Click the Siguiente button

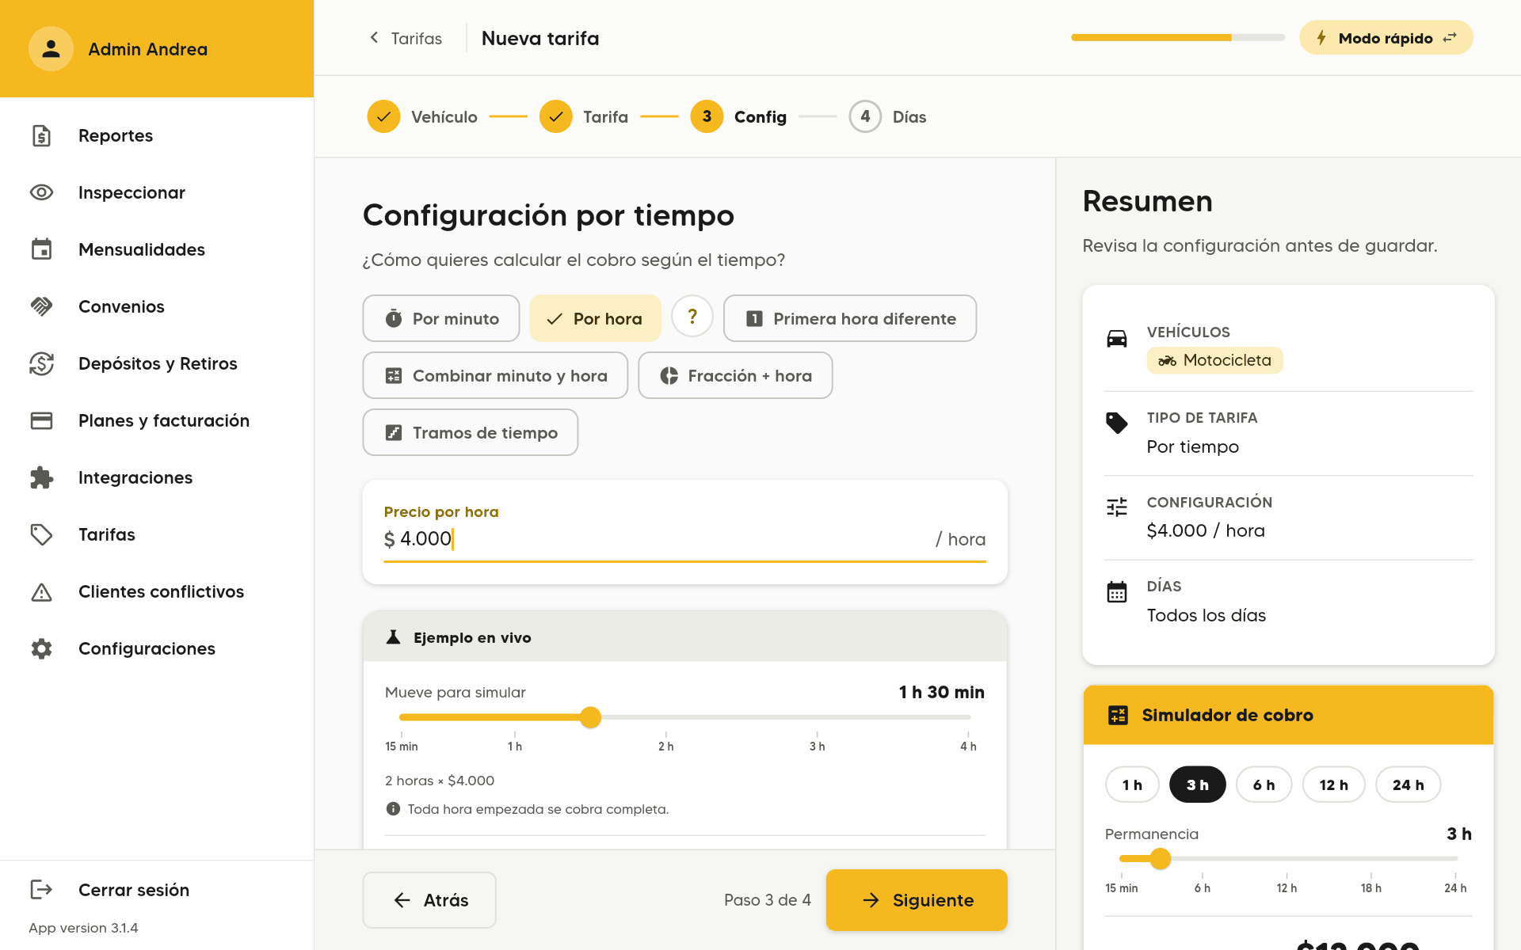[x=917, y=900]
